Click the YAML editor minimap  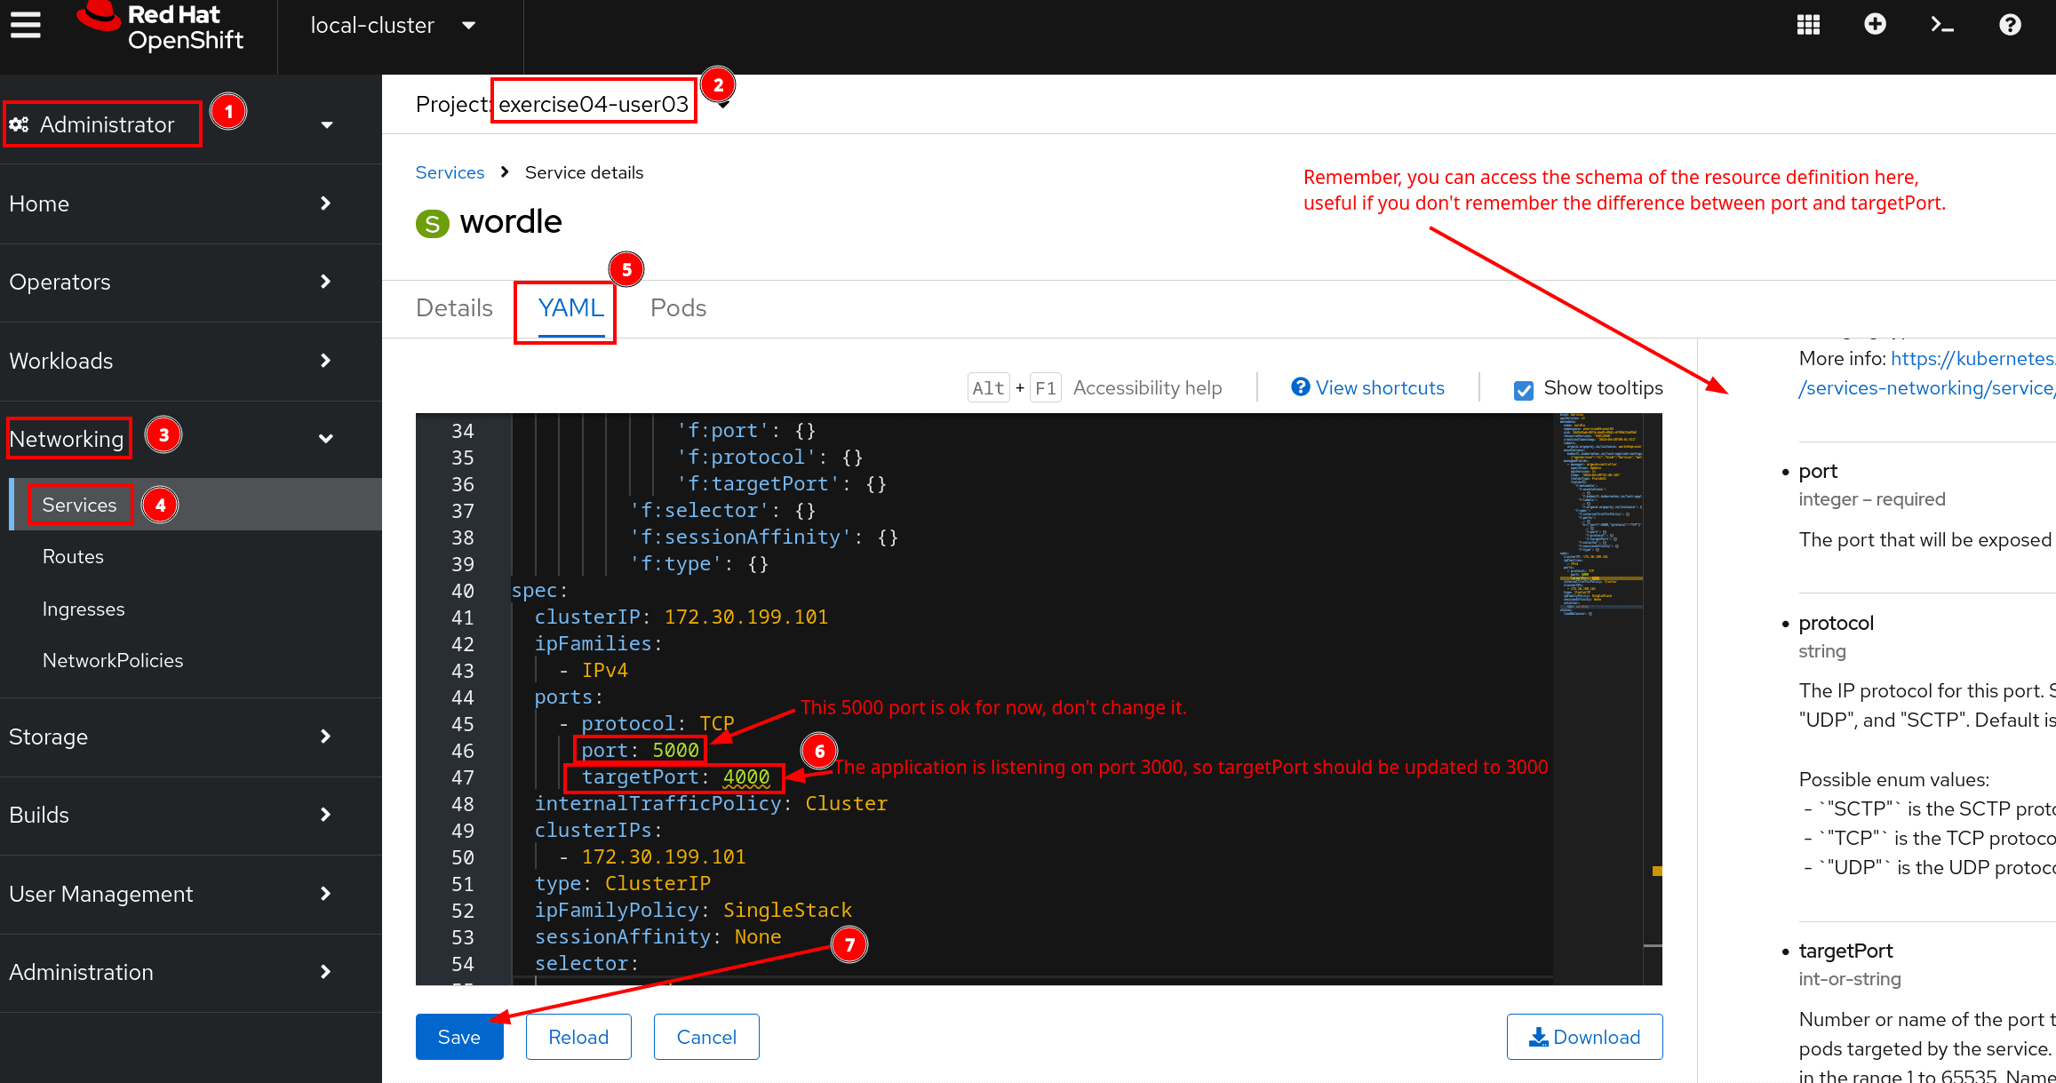point(1600,515)
